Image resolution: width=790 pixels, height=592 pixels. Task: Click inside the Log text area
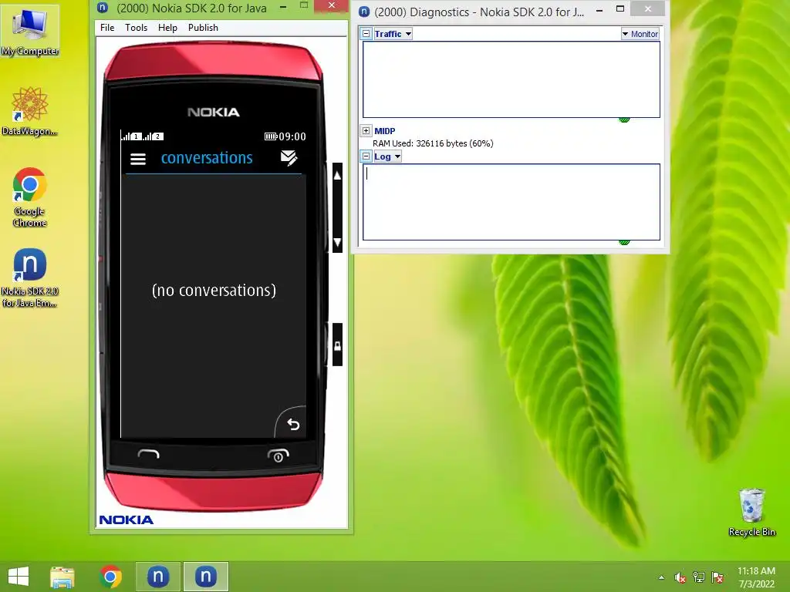click(511, 202)
